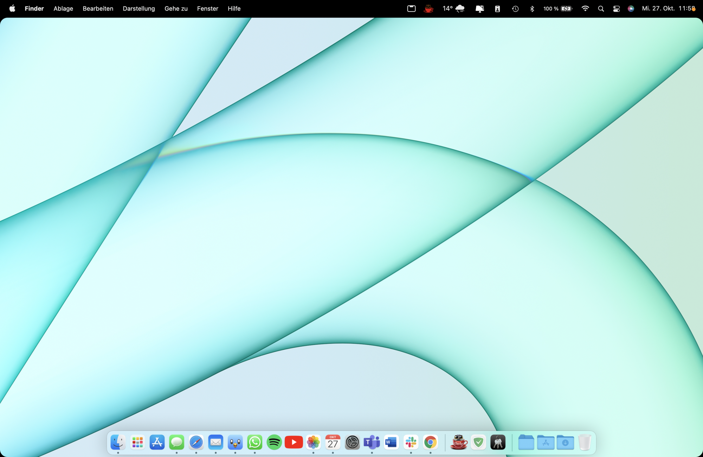Open Microsoft Teams in the Dock
The width and height of the screenshot is (703, 457).
372,442
